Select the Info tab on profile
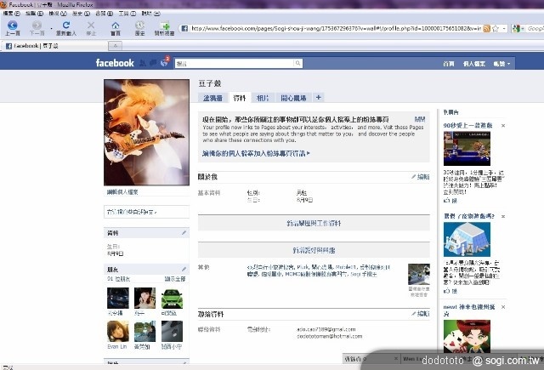This screenshot has height=370, width=544. point(240,98)
